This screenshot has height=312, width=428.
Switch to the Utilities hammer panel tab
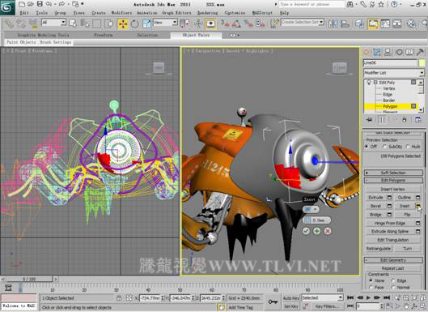coord(421,52)
